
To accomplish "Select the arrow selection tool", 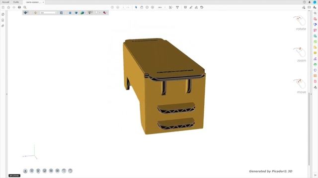I will coord(136,7).
